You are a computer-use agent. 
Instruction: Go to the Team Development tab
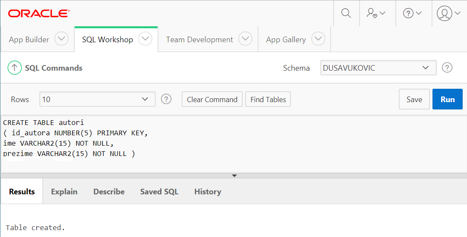(x=199, y=40)
